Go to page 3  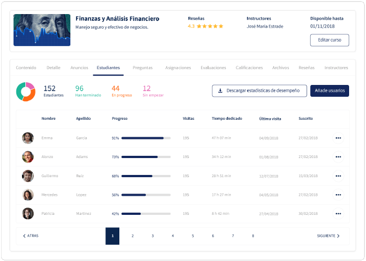point(153,236)
